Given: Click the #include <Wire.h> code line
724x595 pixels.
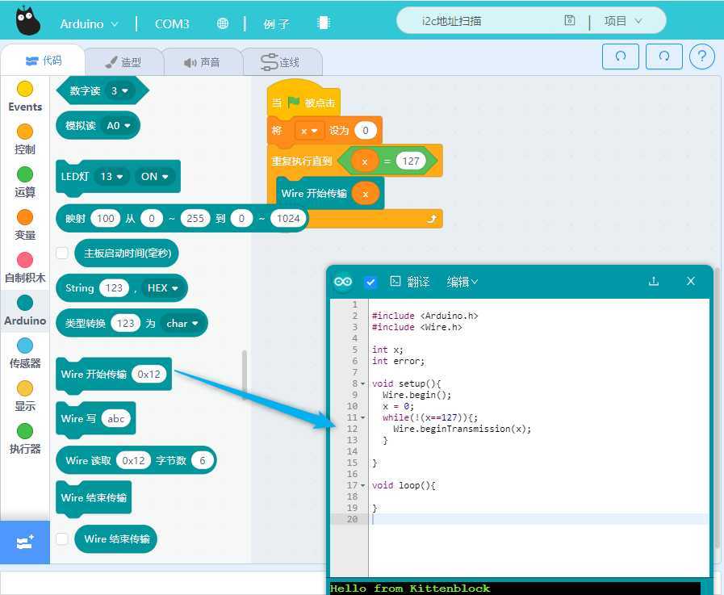Looking at the screenshot, I should tap(417, 327).
